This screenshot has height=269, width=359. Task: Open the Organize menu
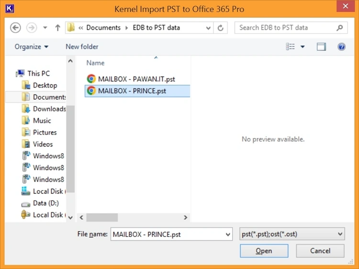pyautogui.click(x=32, y=47)
